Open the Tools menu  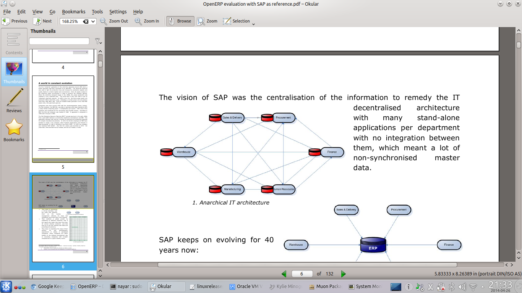pyautogui.click(x=97, y=12)
